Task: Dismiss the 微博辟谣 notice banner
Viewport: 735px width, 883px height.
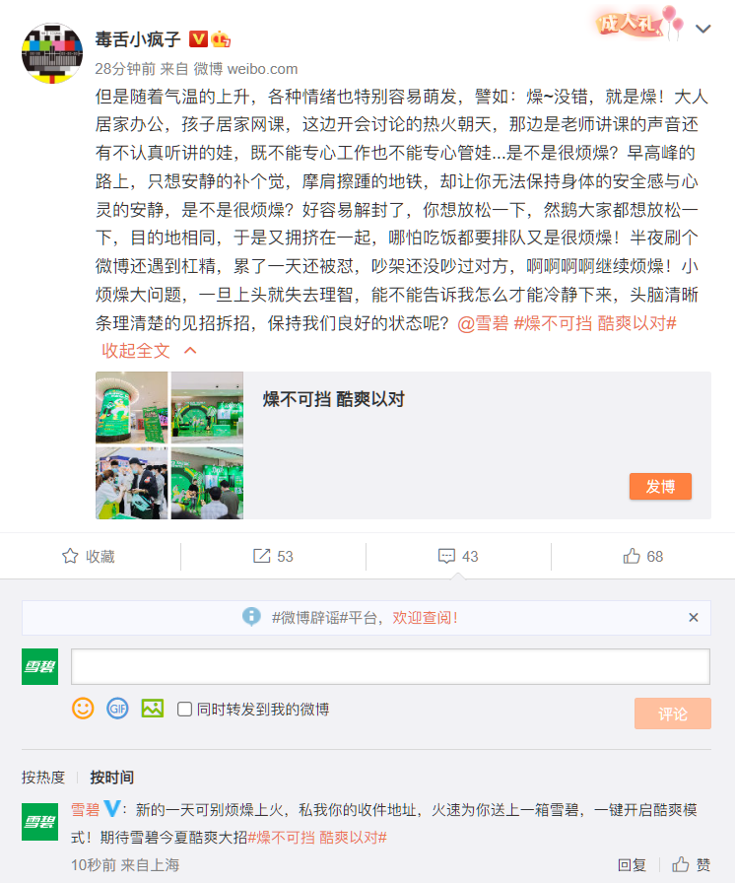Action: pyautogui.click(x=694, y=618)
